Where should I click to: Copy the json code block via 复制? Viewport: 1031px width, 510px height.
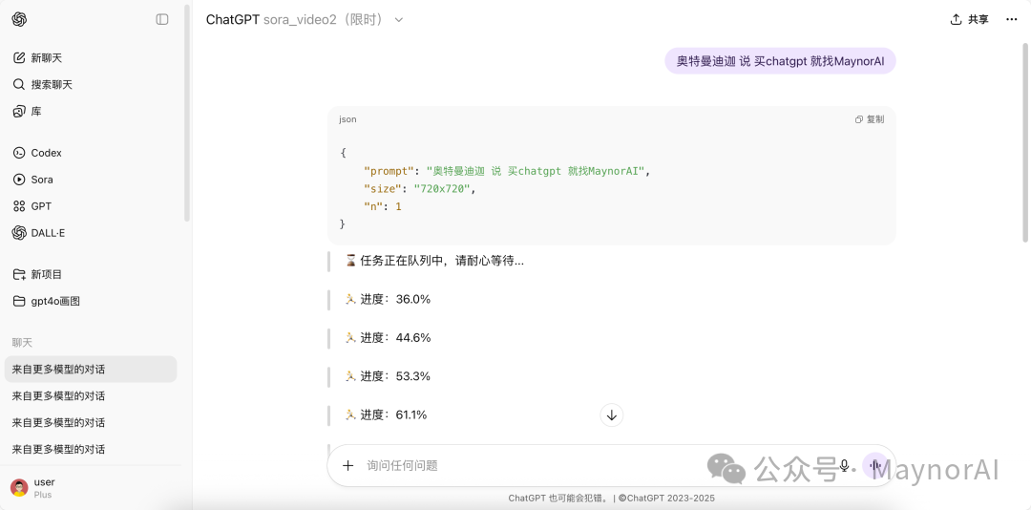870,119
